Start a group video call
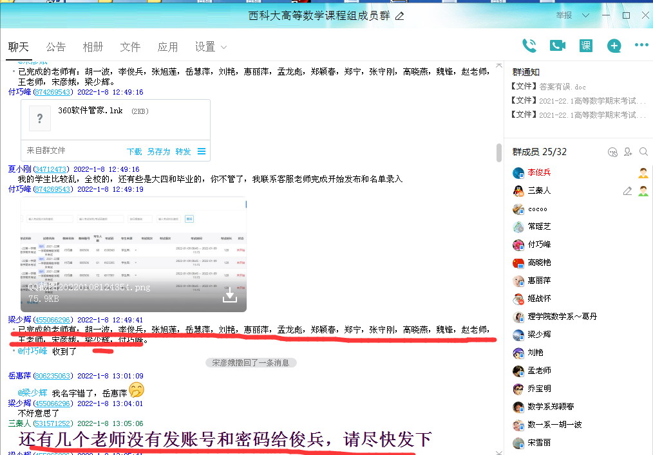 point(557,46)
